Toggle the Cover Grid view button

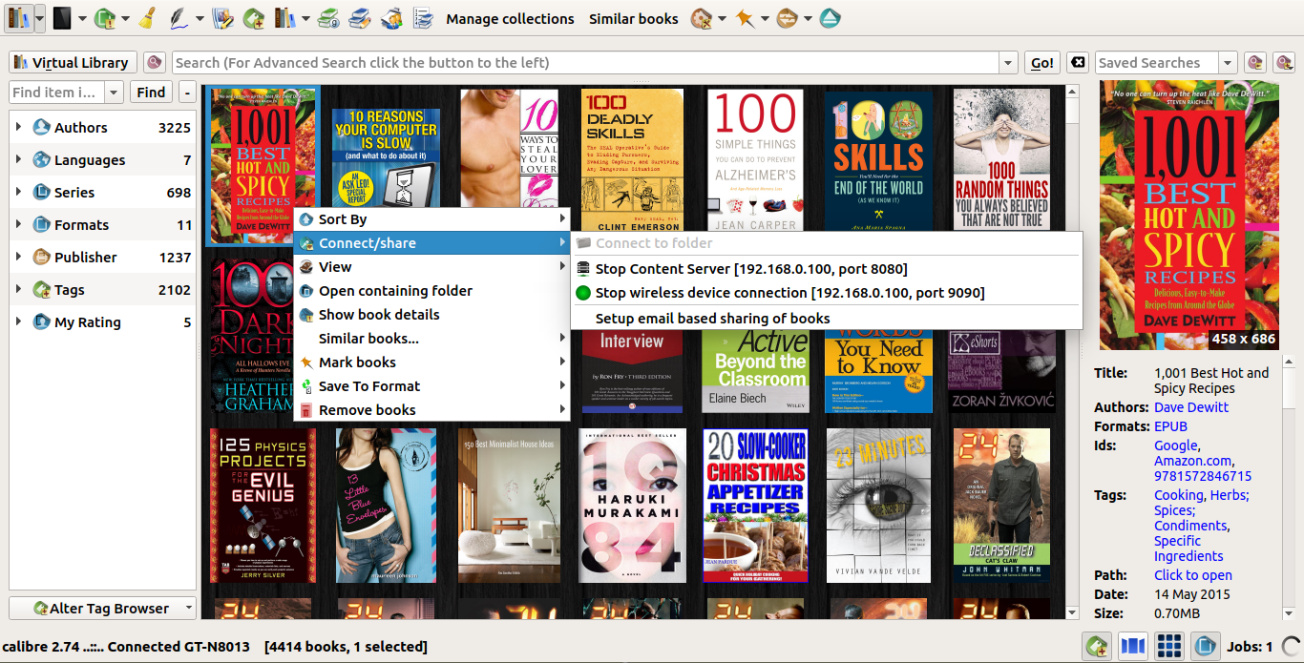pos(1168,647)
